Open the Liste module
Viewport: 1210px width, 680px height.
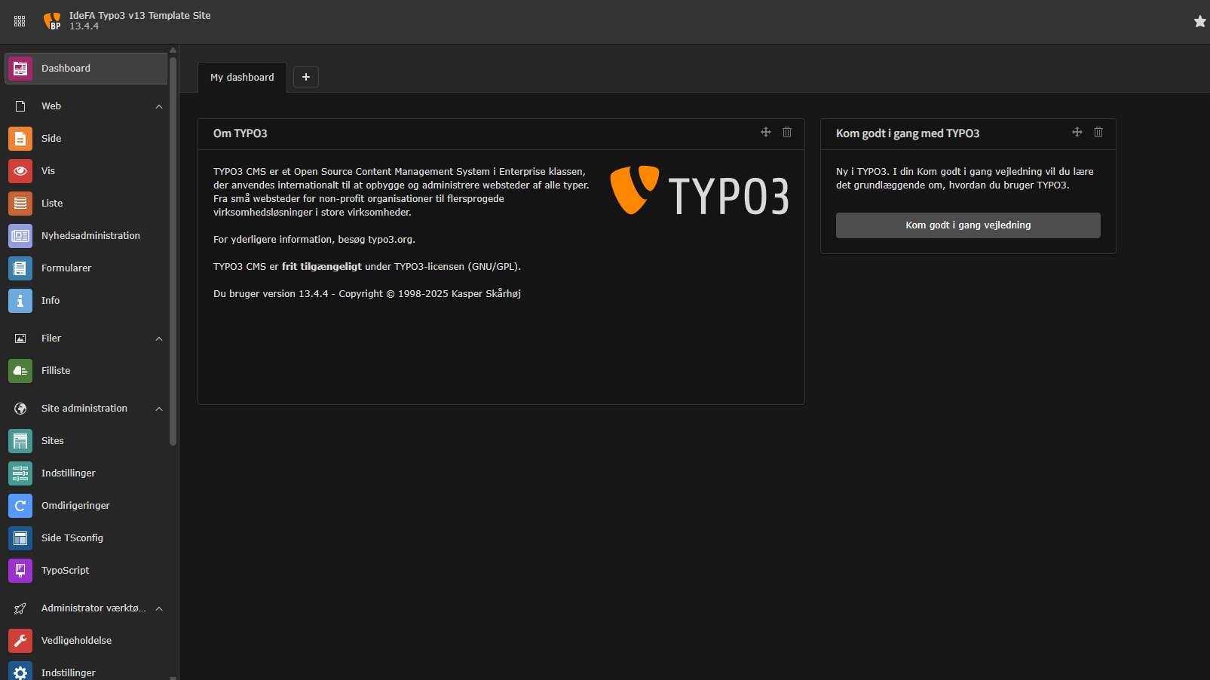[52, 204]
